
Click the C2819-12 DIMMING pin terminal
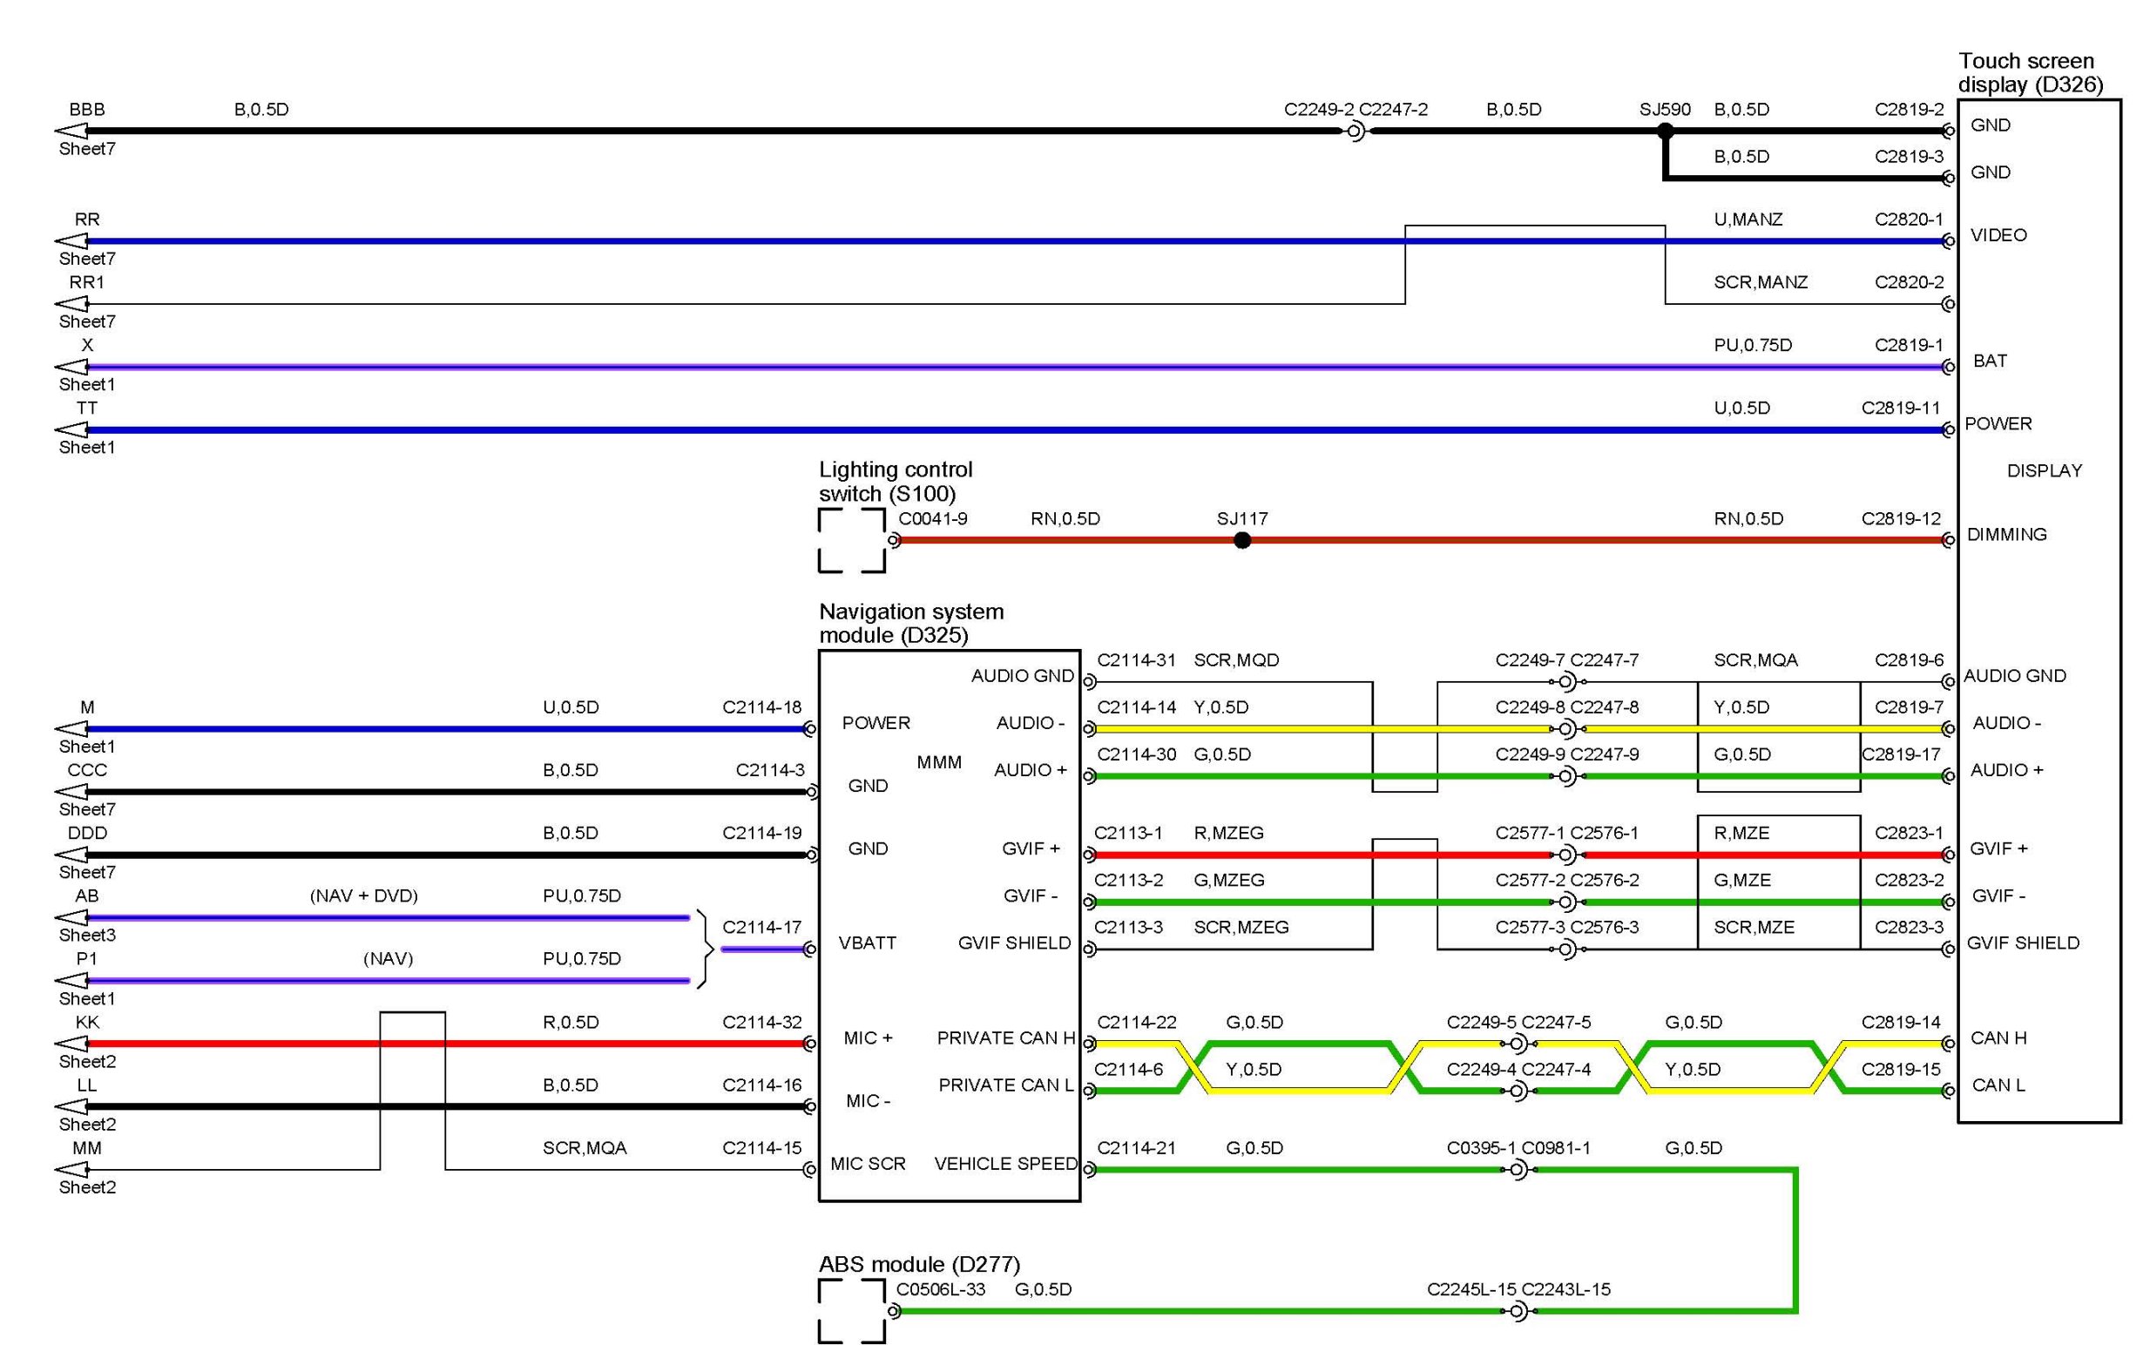[1947, 540]
